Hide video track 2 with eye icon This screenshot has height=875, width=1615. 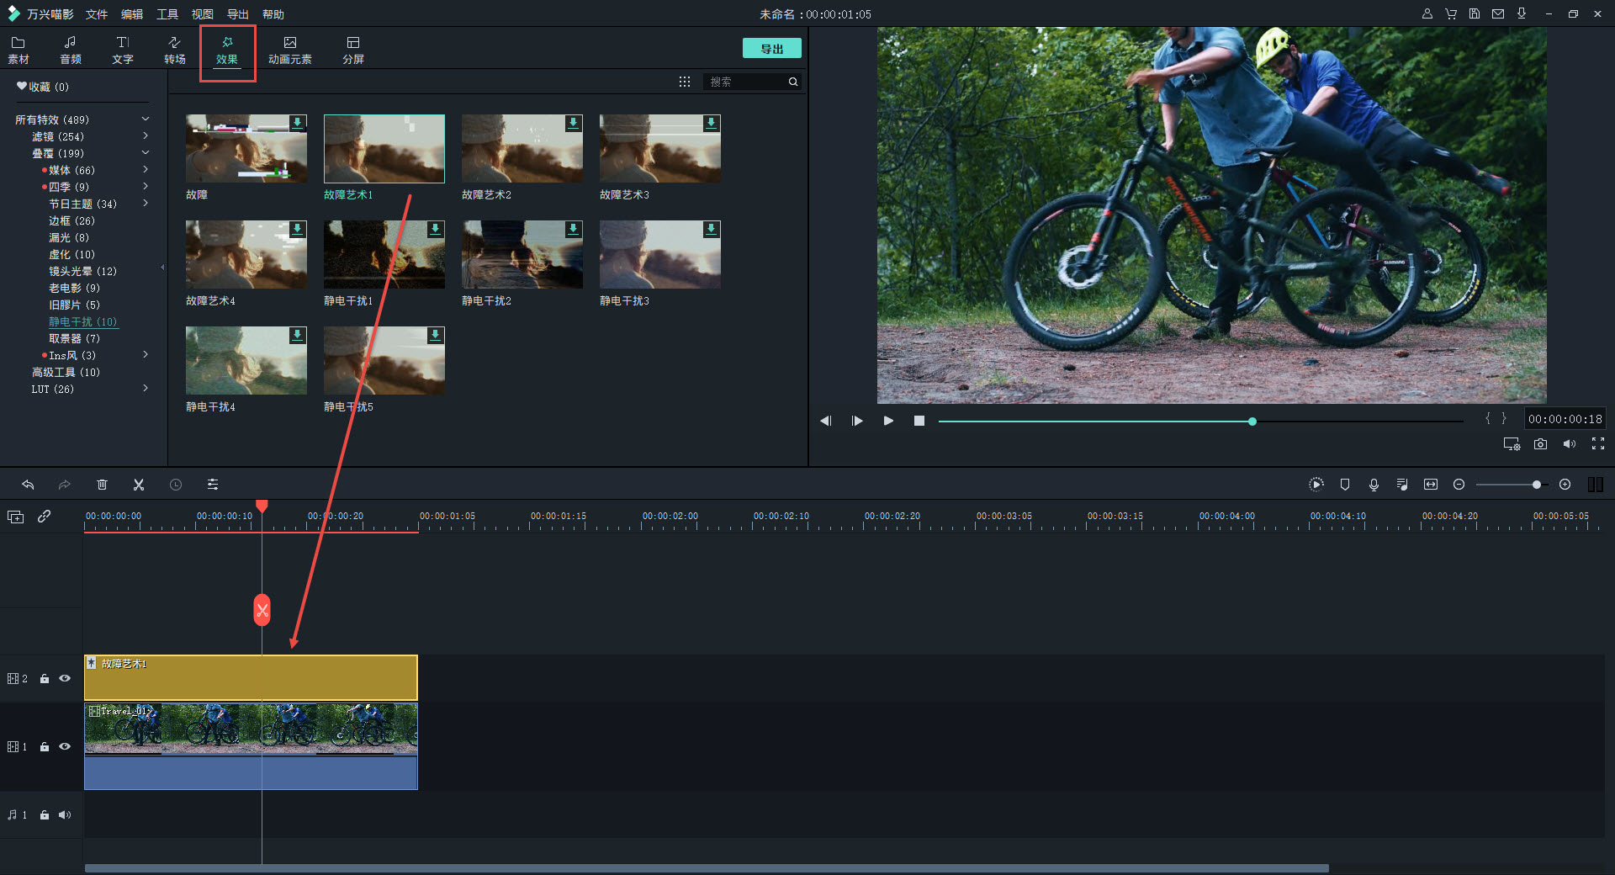[x=65, y=678]
